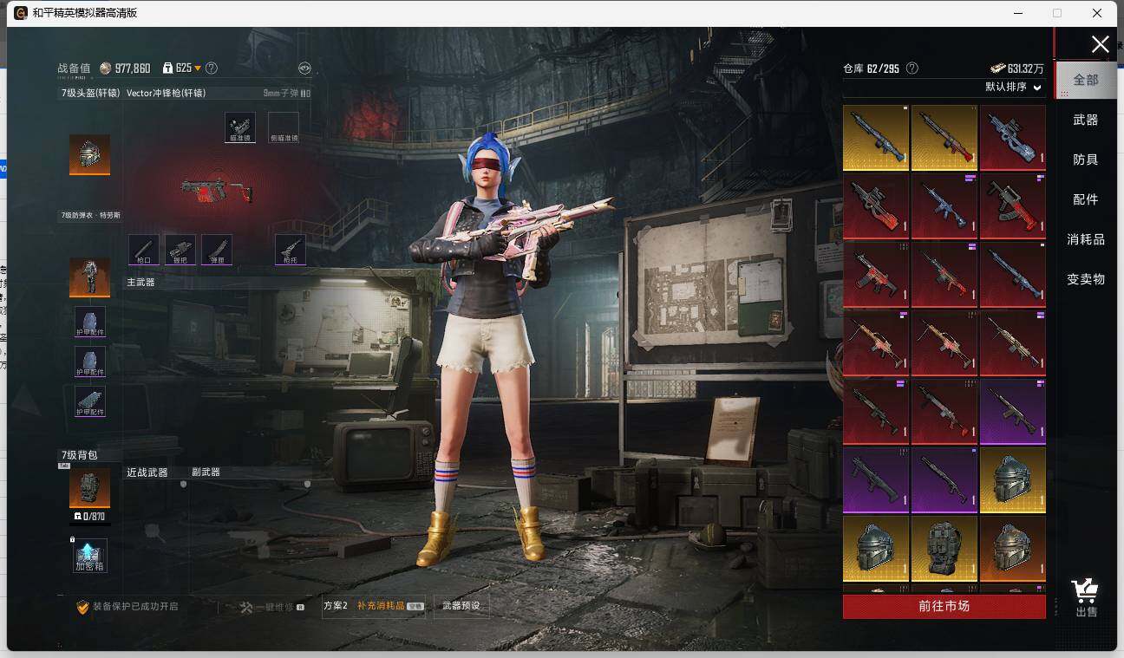Click the emulator logo in the title bar

pos(21,13)
